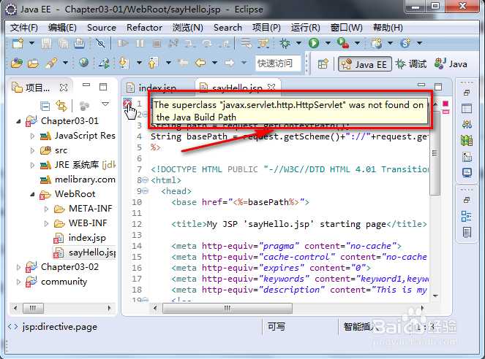Image resolution: width=485 pixels, height=359 pixels.
Task: Click Collapse All in project explorer
Action: [45, 106]
